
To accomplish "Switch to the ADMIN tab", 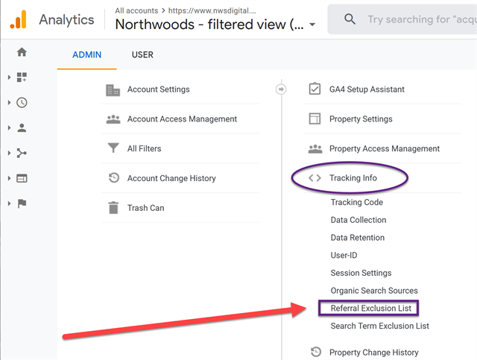I will tap(86, 54).
